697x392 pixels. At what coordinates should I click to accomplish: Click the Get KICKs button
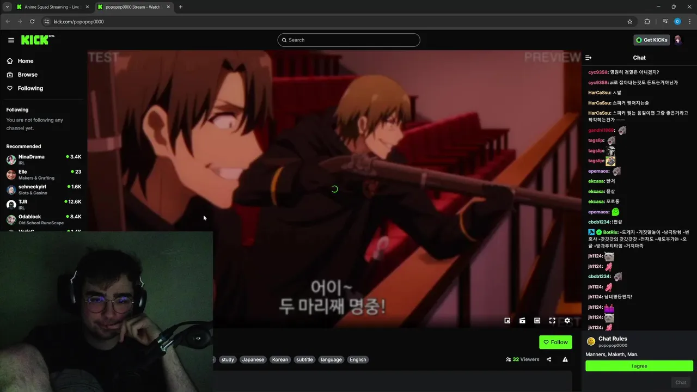tap(652, 40)
